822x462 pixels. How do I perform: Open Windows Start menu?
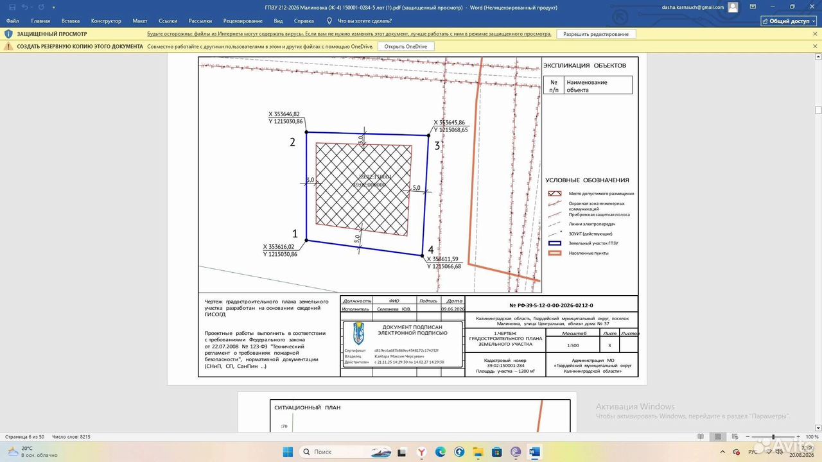288,452
